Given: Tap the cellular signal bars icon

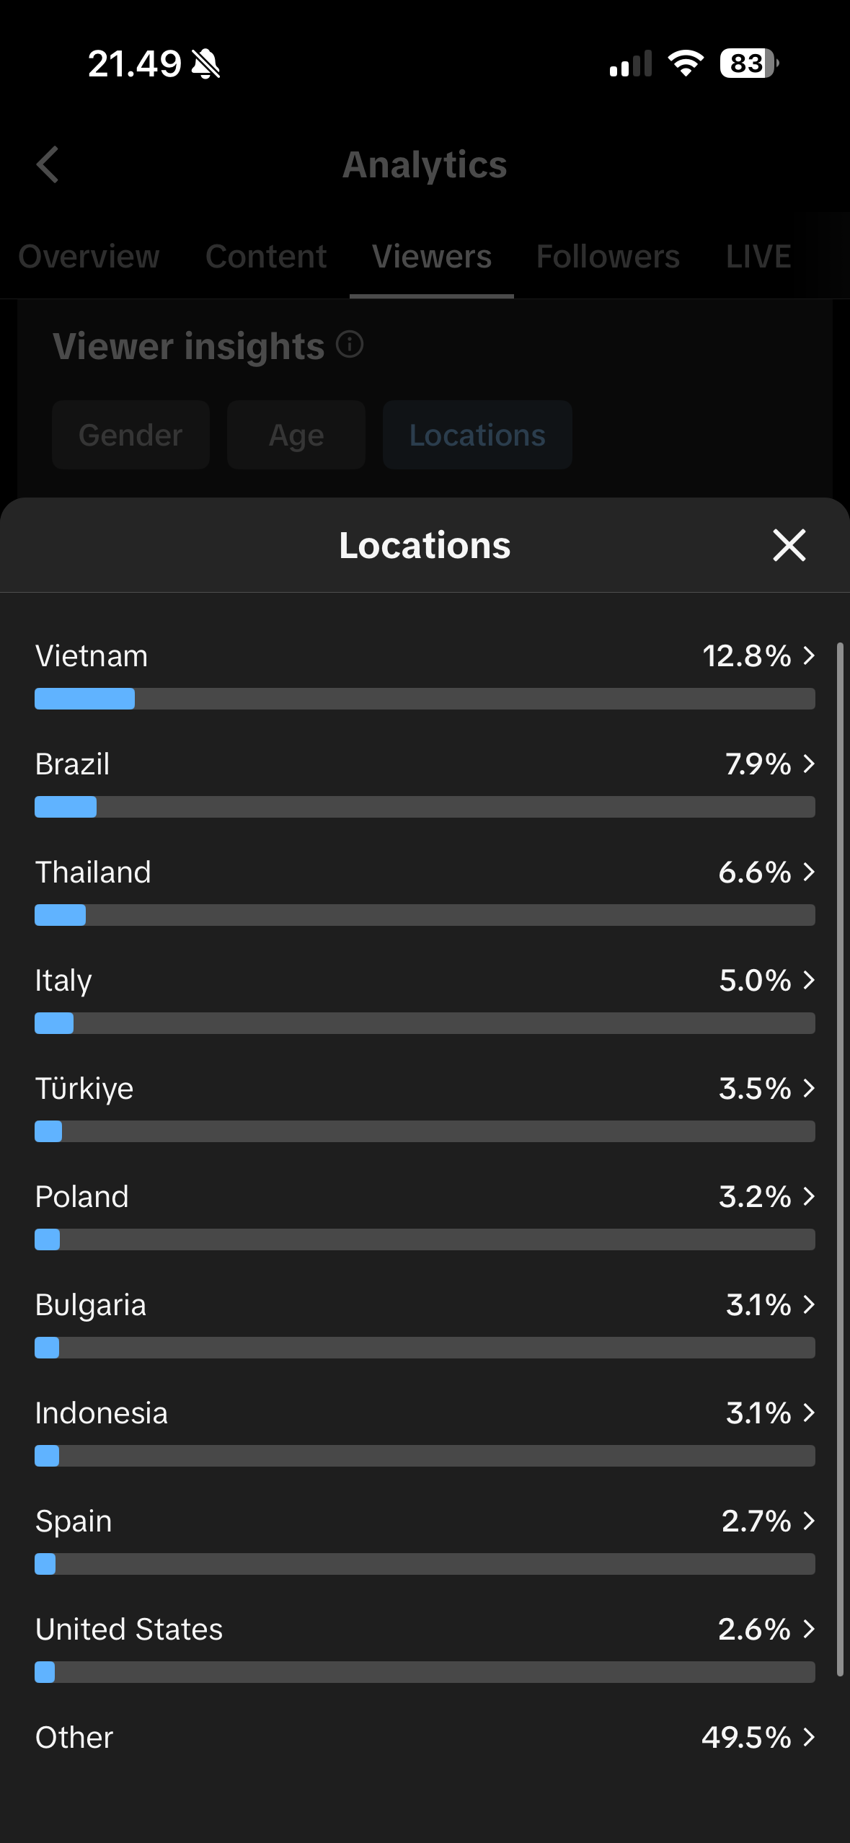Looking at the screenshot, I should point(631,63).
